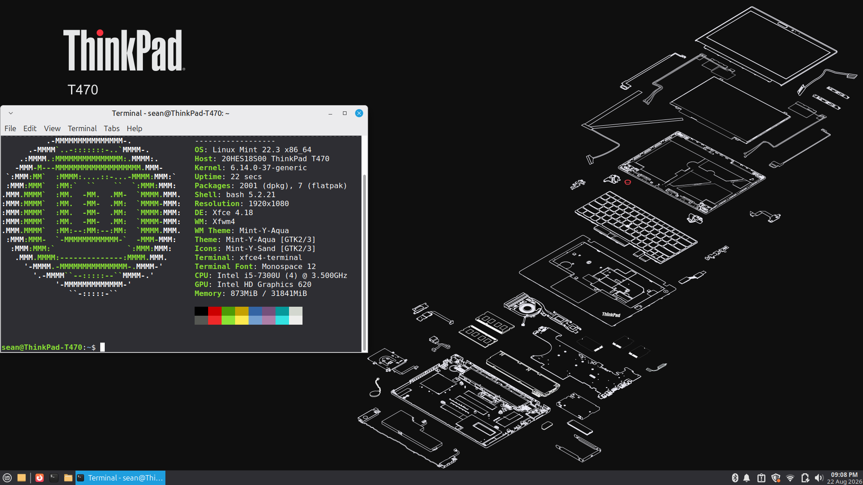
Task: Click the 'GPU: Intel HD Graphics 620' line
Action: [253, 285]
